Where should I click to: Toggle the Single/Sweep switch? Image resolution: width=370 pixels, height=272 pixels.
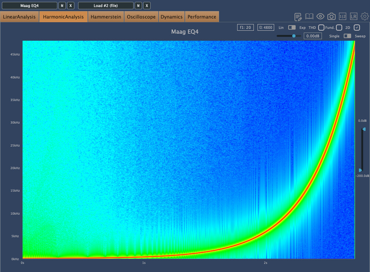click(x=347, y=36)
